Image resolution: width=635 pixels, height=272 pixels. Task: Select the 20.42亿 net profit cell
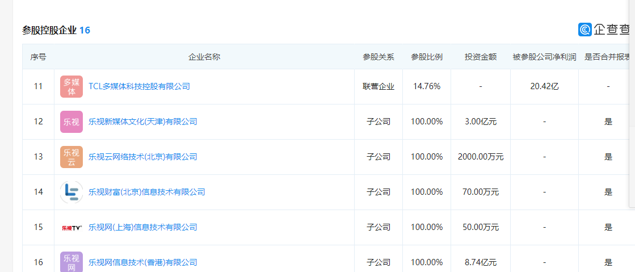(544, 86)
